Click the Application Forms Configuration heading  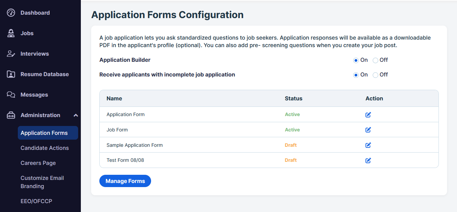click(168, 15)
